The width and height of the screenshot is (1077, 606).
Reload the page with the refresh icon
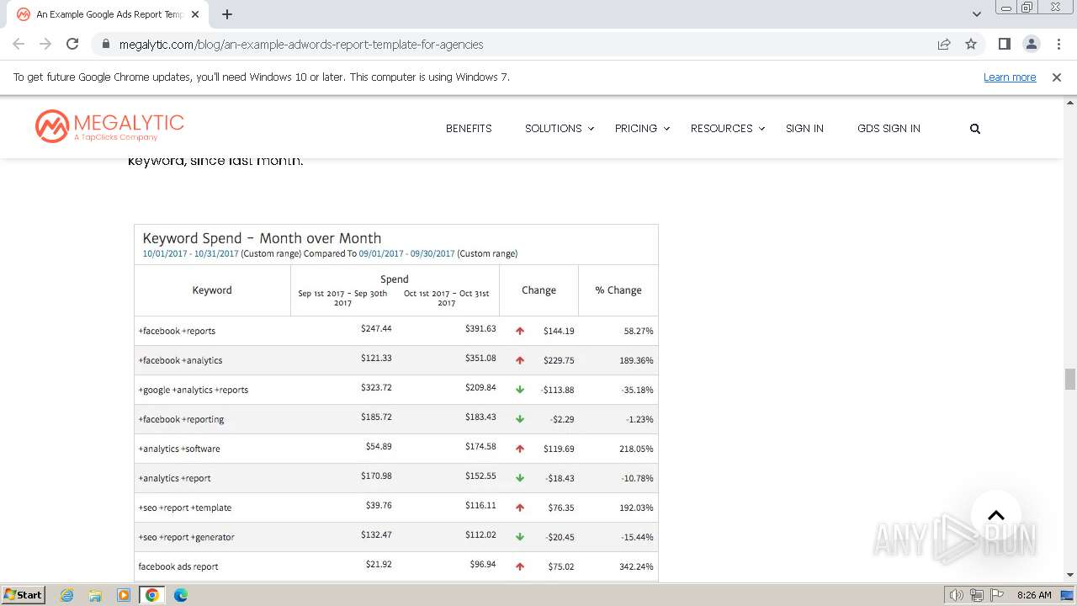(72, 44)
